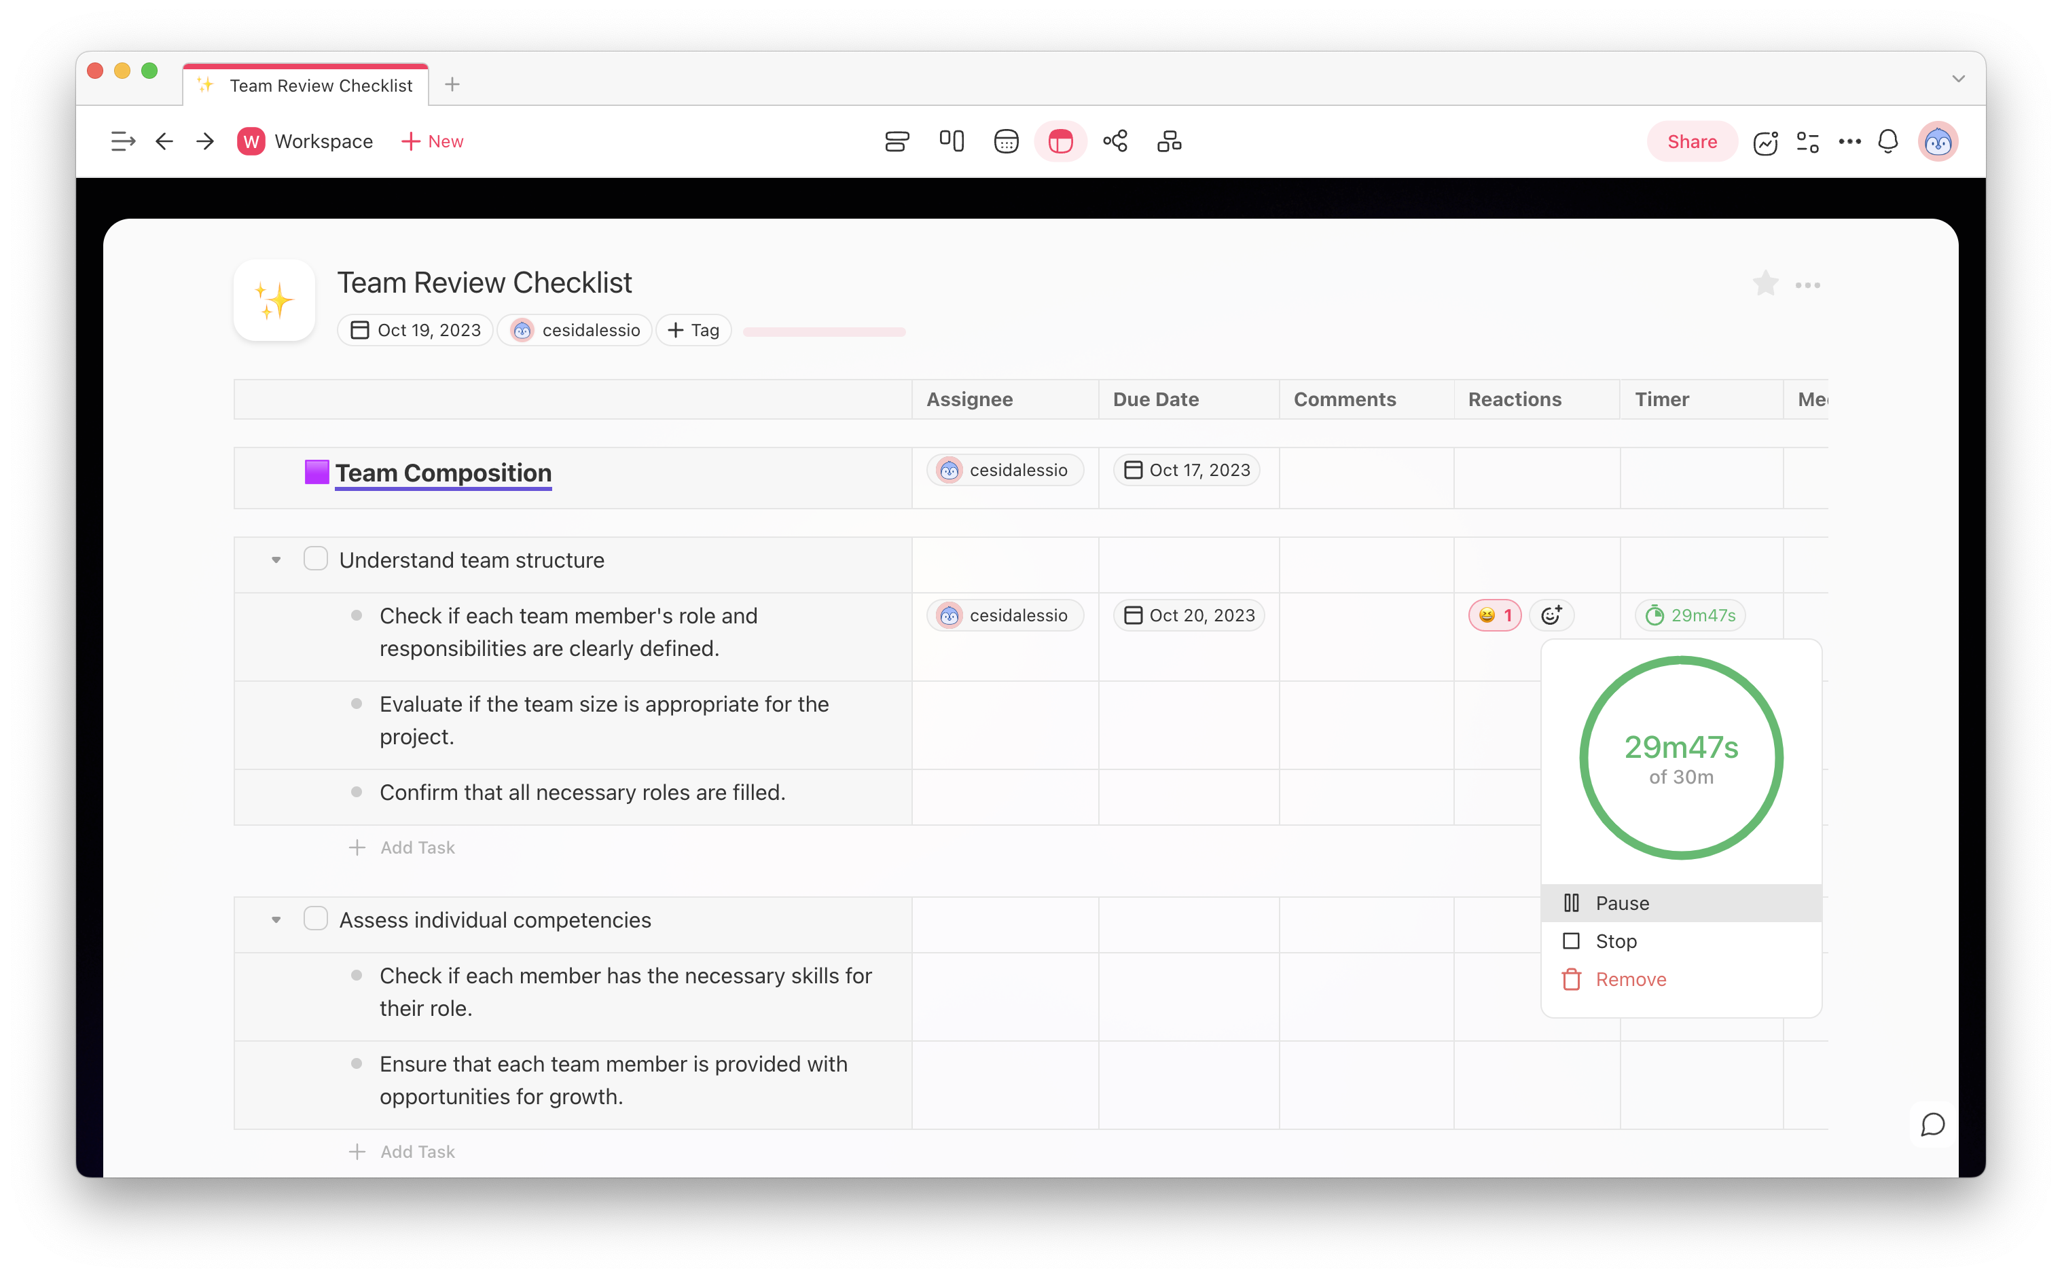Toggle the laughing emoji reaction count
This screenshot has width=2062, height=1278.
(x=1495, y=615)
